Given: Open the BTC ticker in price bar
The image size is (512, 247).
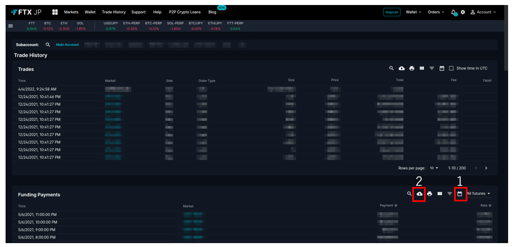Looking at the screenshot, I should [48, 26].
